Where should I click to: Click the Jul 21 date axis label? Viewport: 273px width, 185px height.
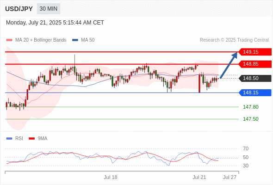coord(199,177)
